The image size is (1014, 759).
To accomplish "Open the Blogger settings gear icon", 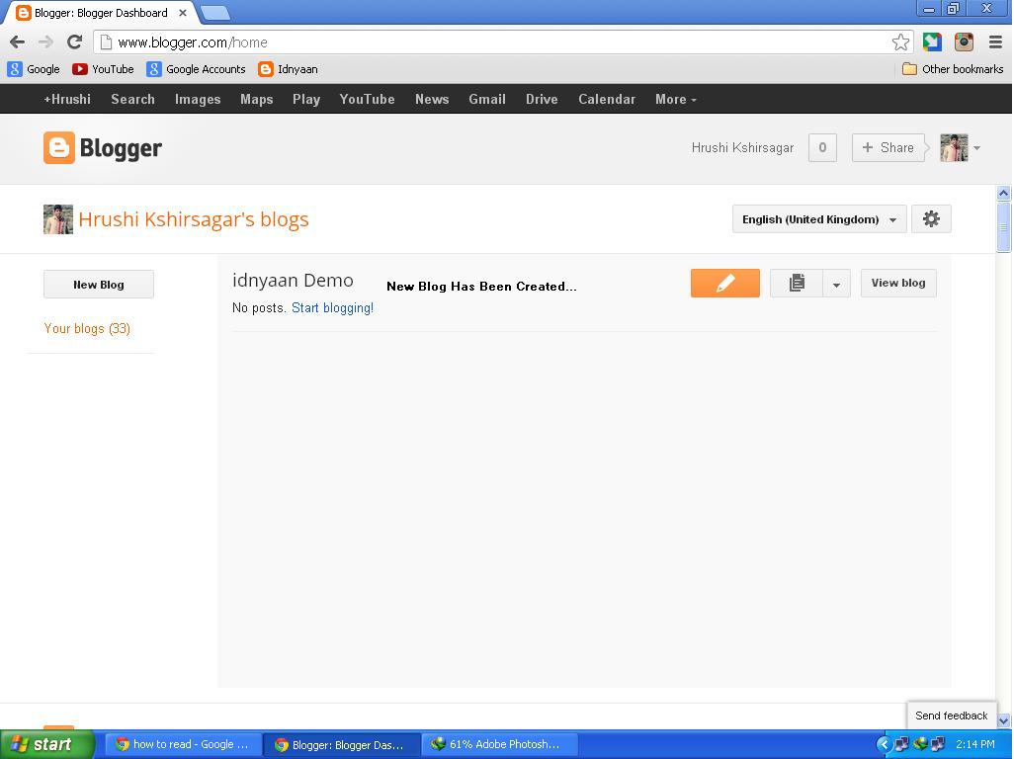I will pyautogui.click(x=931, y=219).
